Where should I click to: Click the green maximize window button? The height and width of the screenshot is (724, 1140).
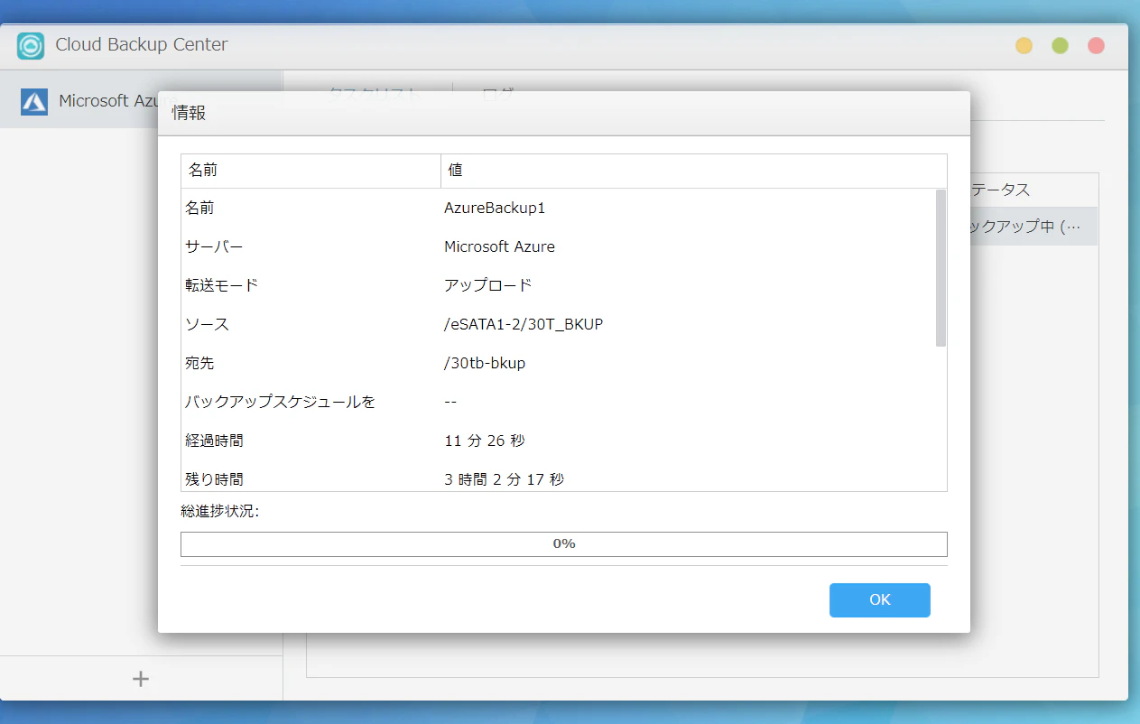tap(1060, 45)
